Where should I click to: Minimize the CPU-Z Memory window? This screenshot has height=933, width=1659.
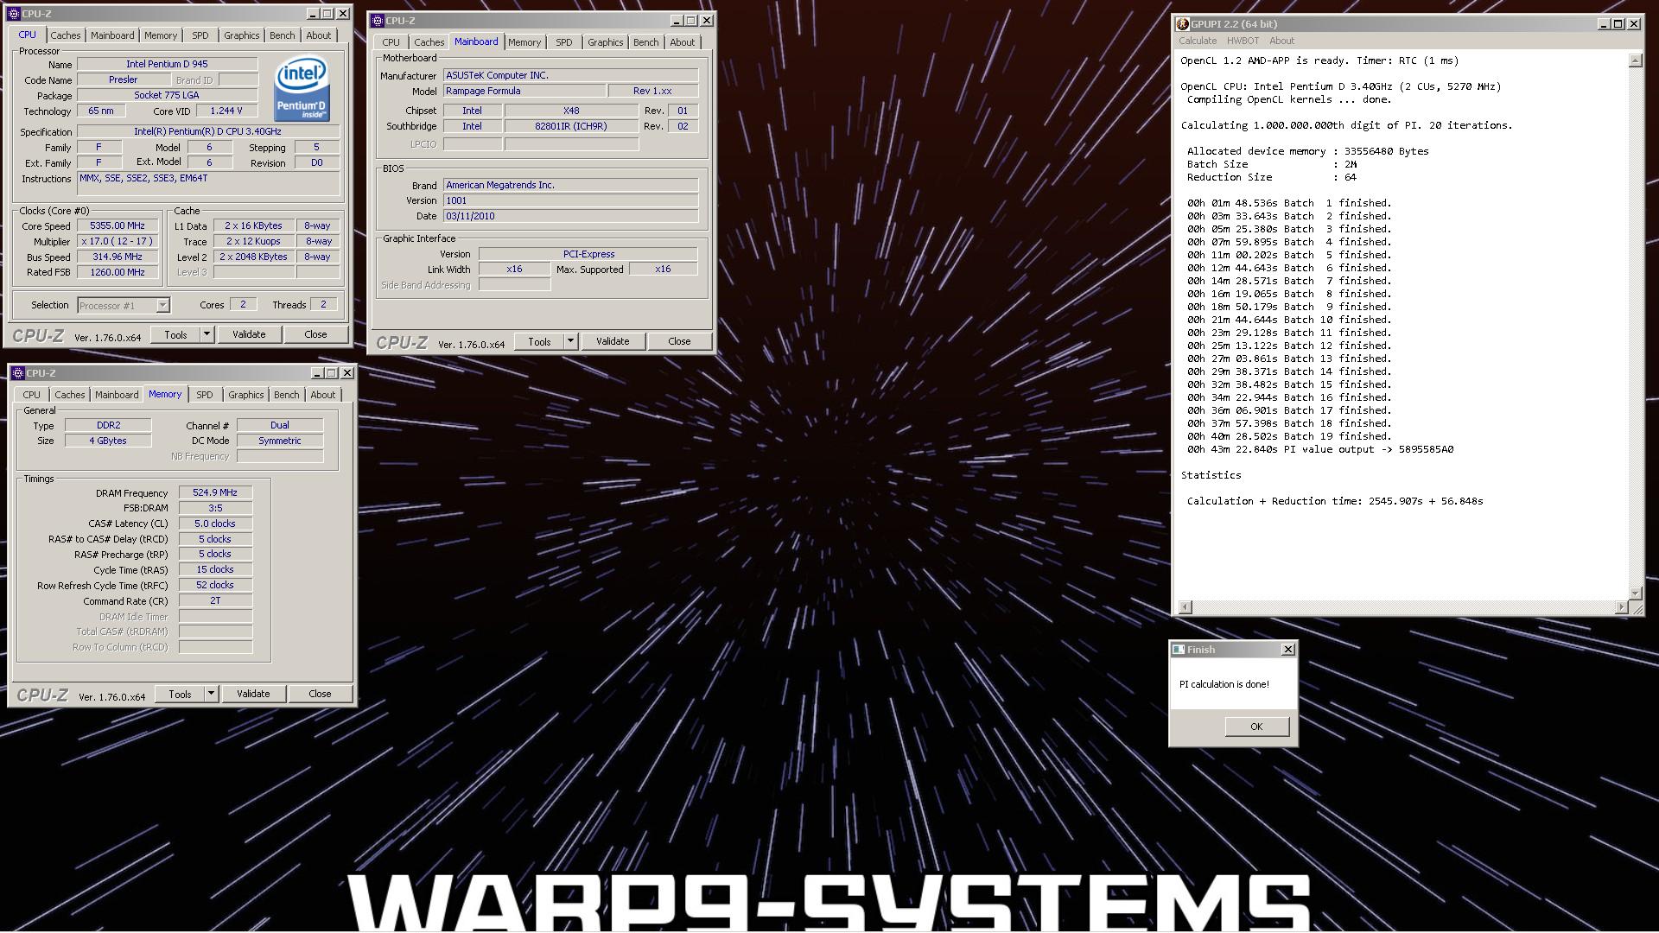[x=316, y=373]
